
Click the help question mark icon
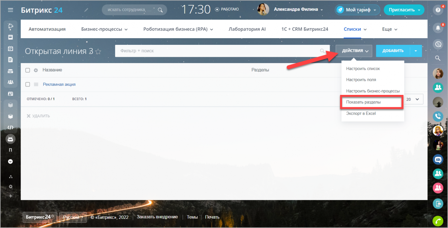click(x=437, y=10)
